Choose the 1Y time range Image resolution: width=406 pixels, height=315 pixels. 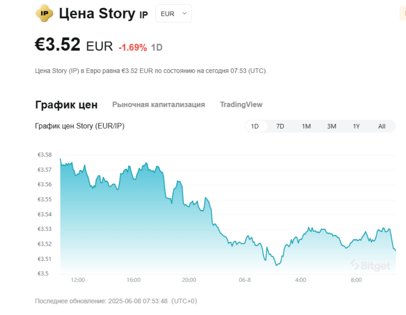(x=356, y=126)
